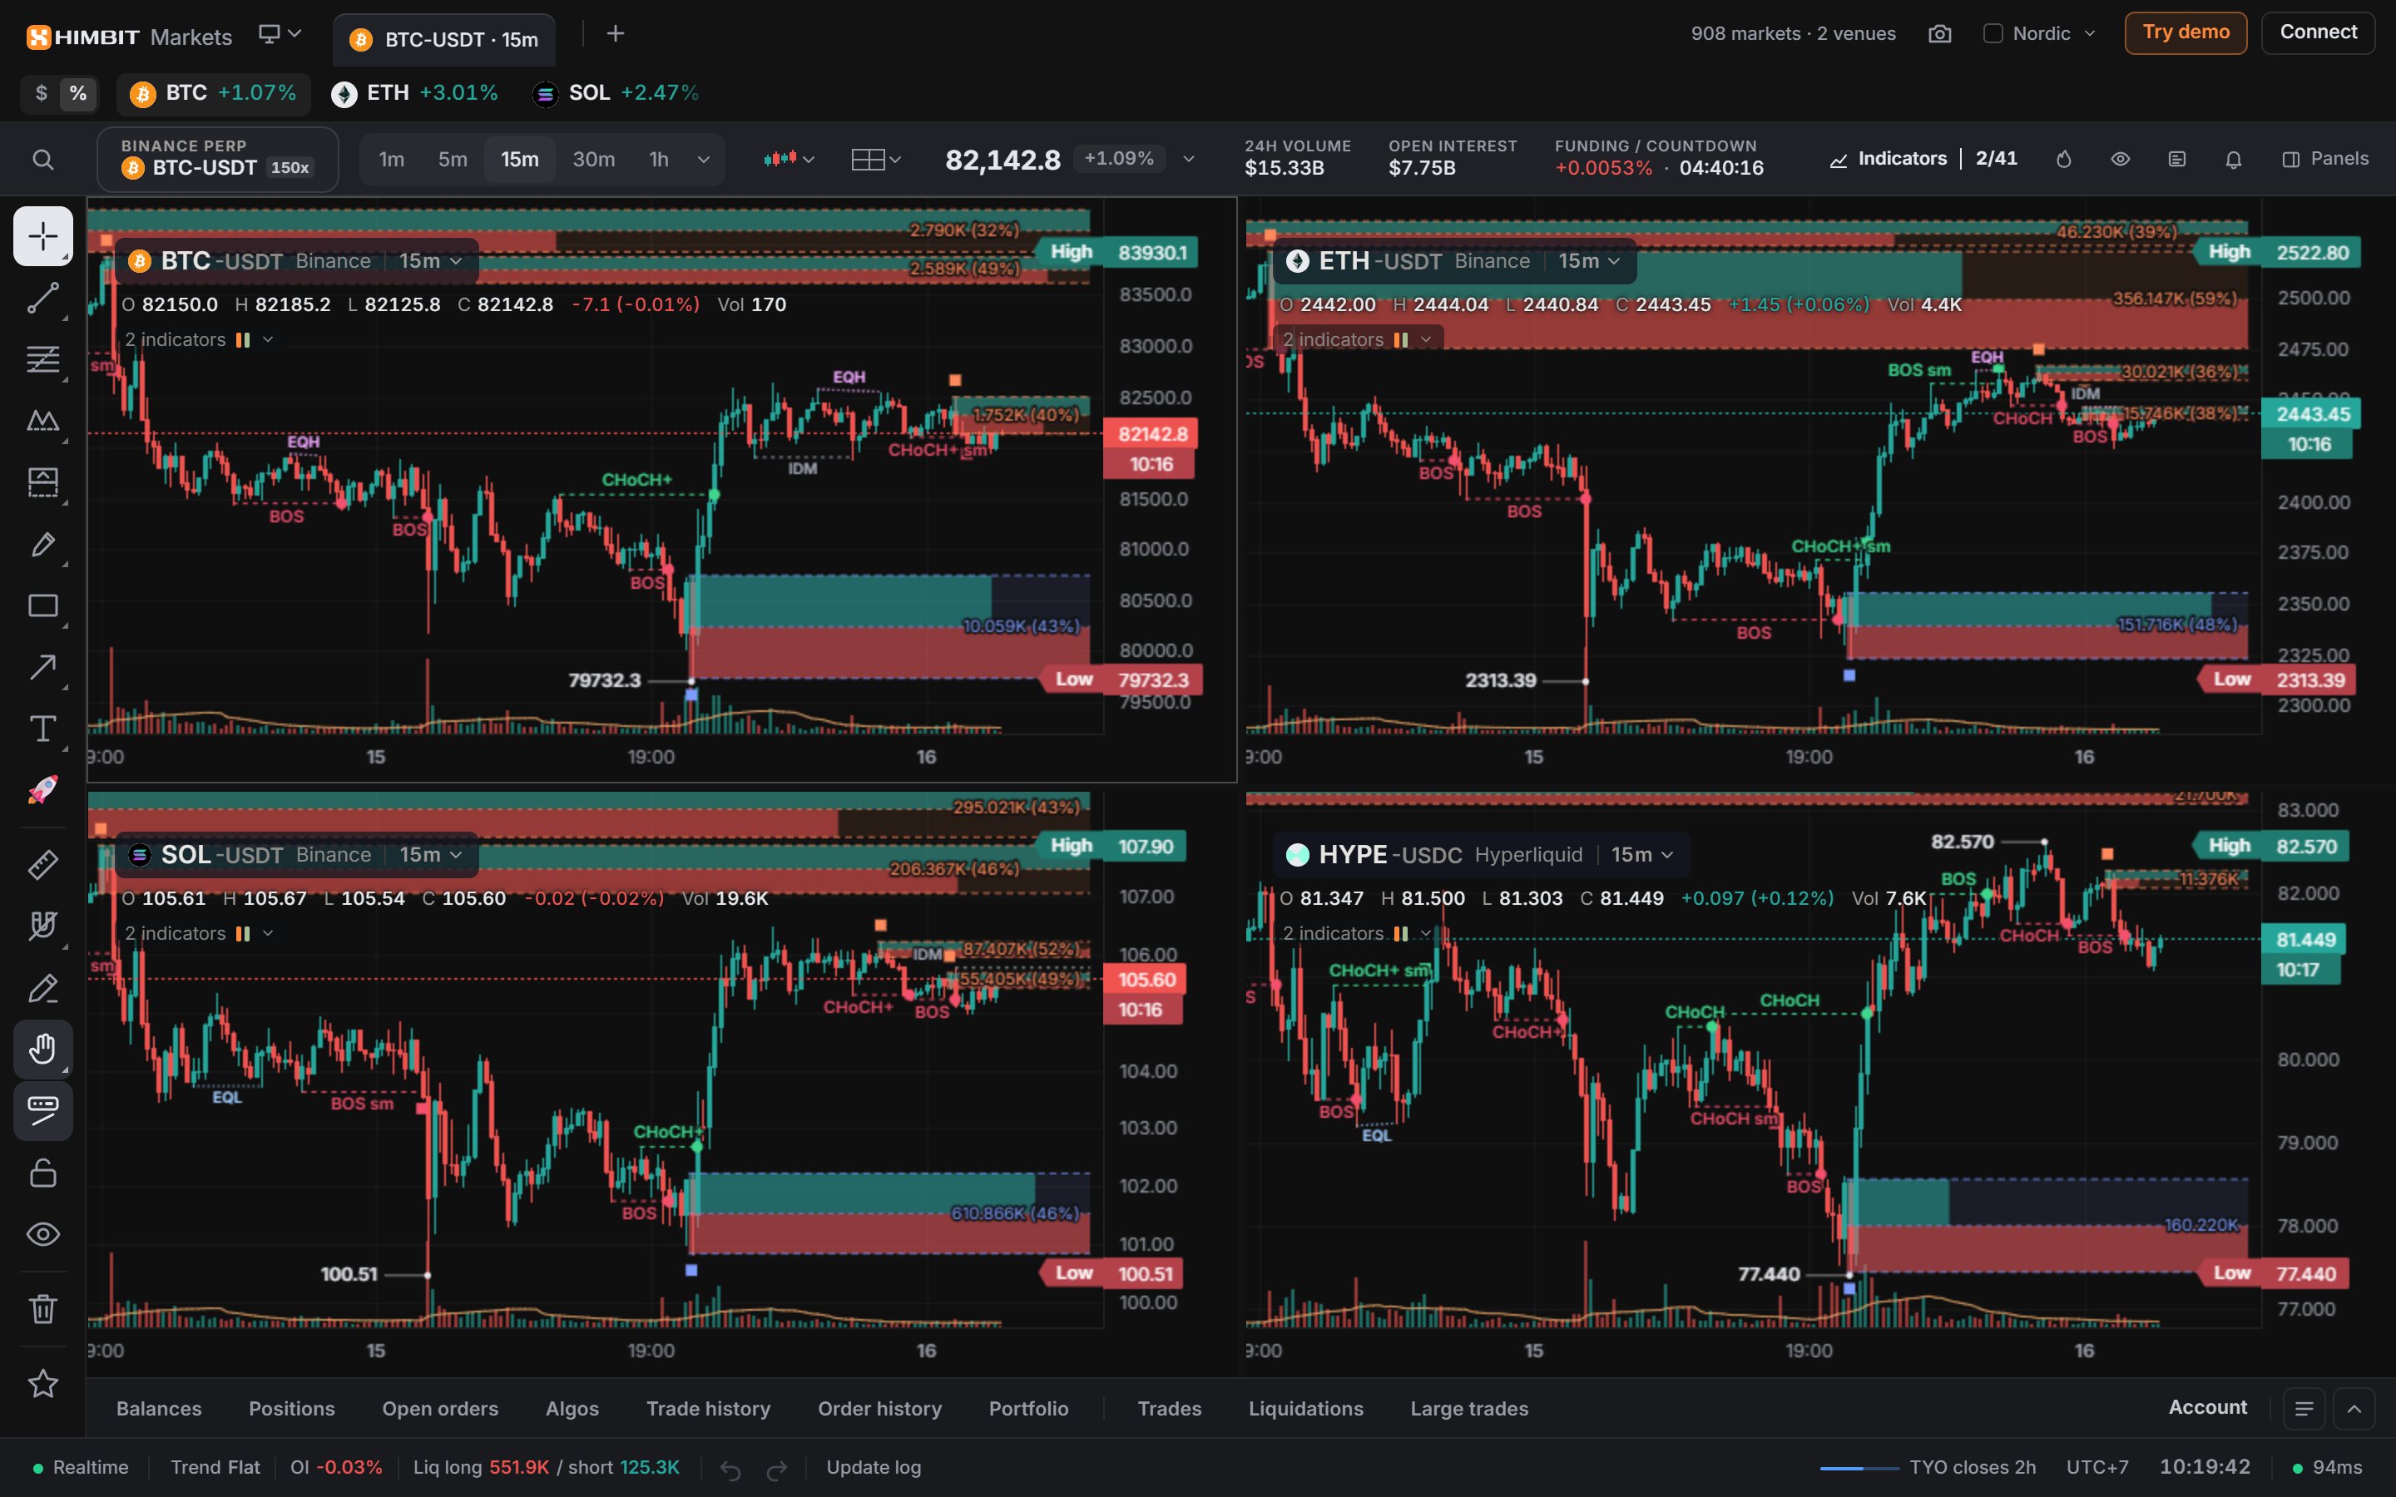The height and width of the screenshot is (1497, 2396).
Task: Expand more timeframes dropdown after 1h
Action: tap(703, 160)
